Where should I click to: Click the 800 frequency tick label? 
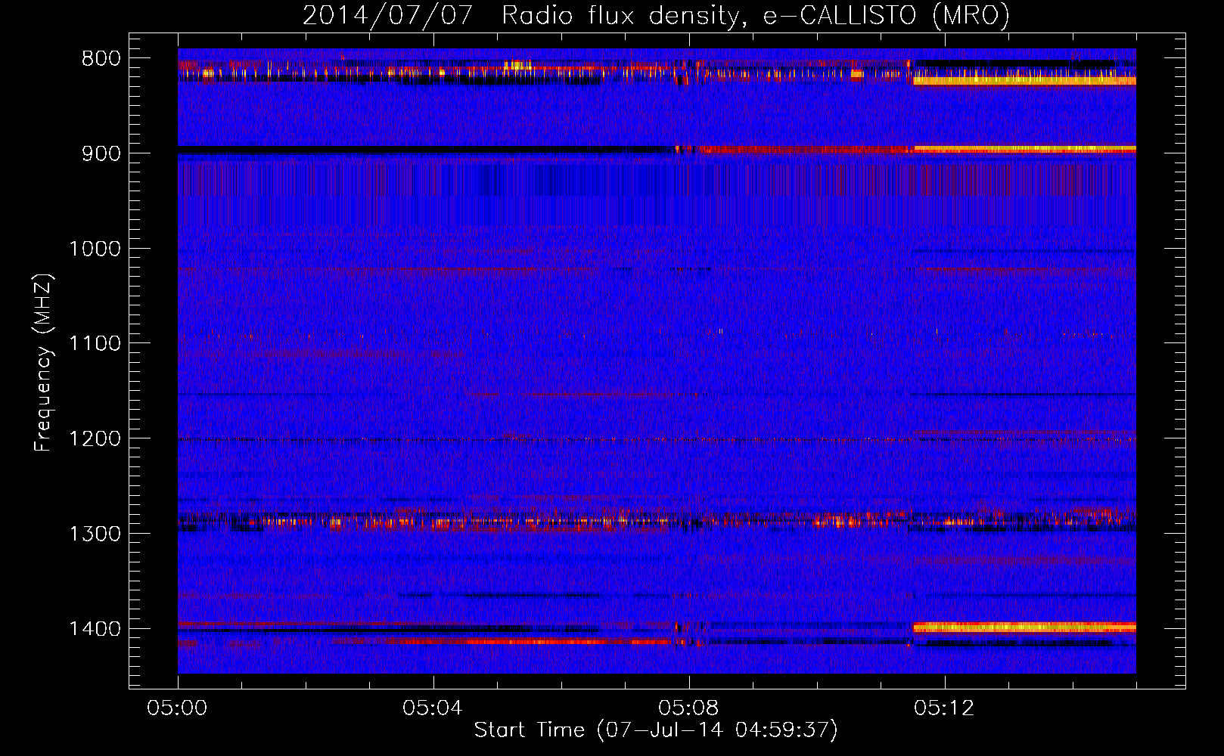pyautogui.click(x=101, y=59)
